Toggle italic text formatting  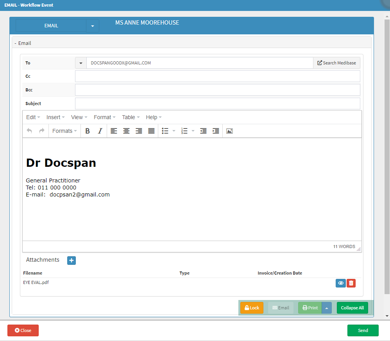pos(100,131)
